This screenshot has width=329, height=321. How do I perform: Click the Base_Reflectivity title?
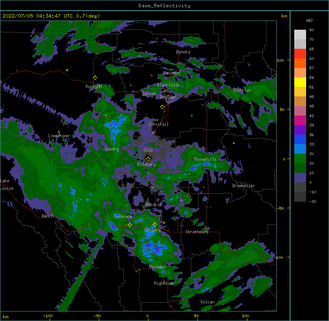click(x=164, y=6)
